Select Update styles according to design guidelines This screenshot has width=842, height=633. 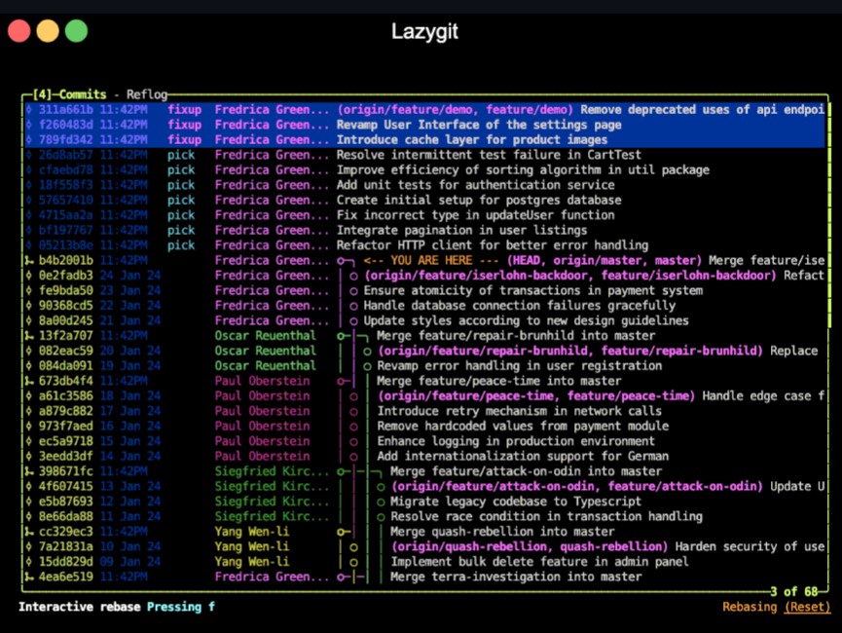click(424, 320)
